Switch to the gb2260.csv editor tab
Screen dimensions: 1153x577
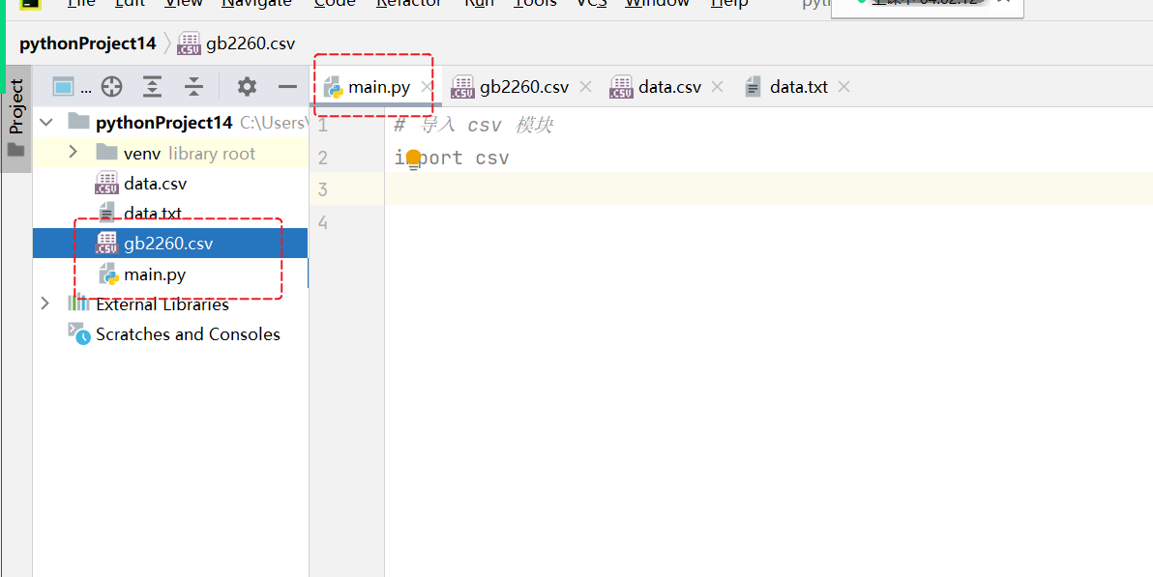click(523, 87)
